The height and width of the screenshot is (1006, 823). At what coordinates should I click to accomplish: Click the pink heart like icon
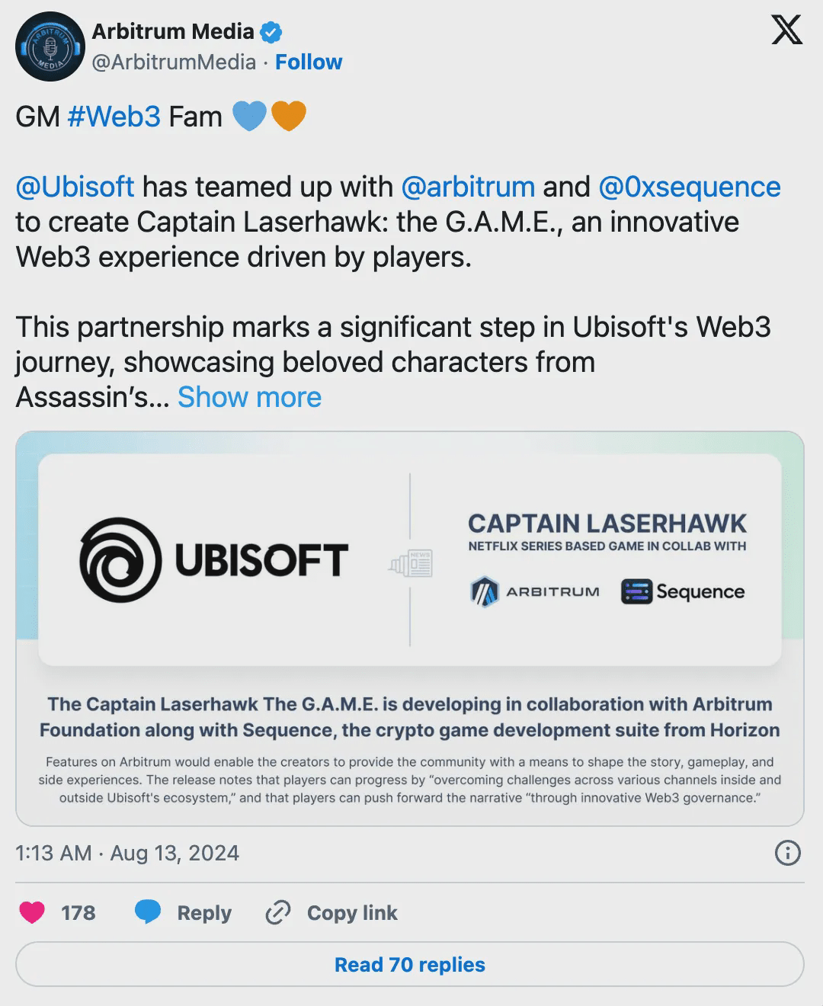point(32,912)
